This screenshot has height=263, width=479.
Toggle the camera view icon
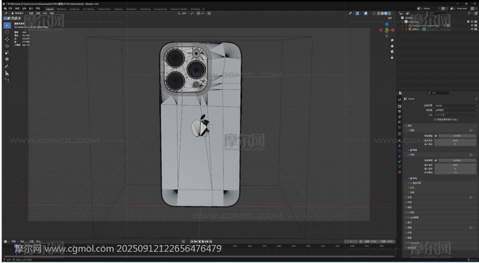pos(392,51)
